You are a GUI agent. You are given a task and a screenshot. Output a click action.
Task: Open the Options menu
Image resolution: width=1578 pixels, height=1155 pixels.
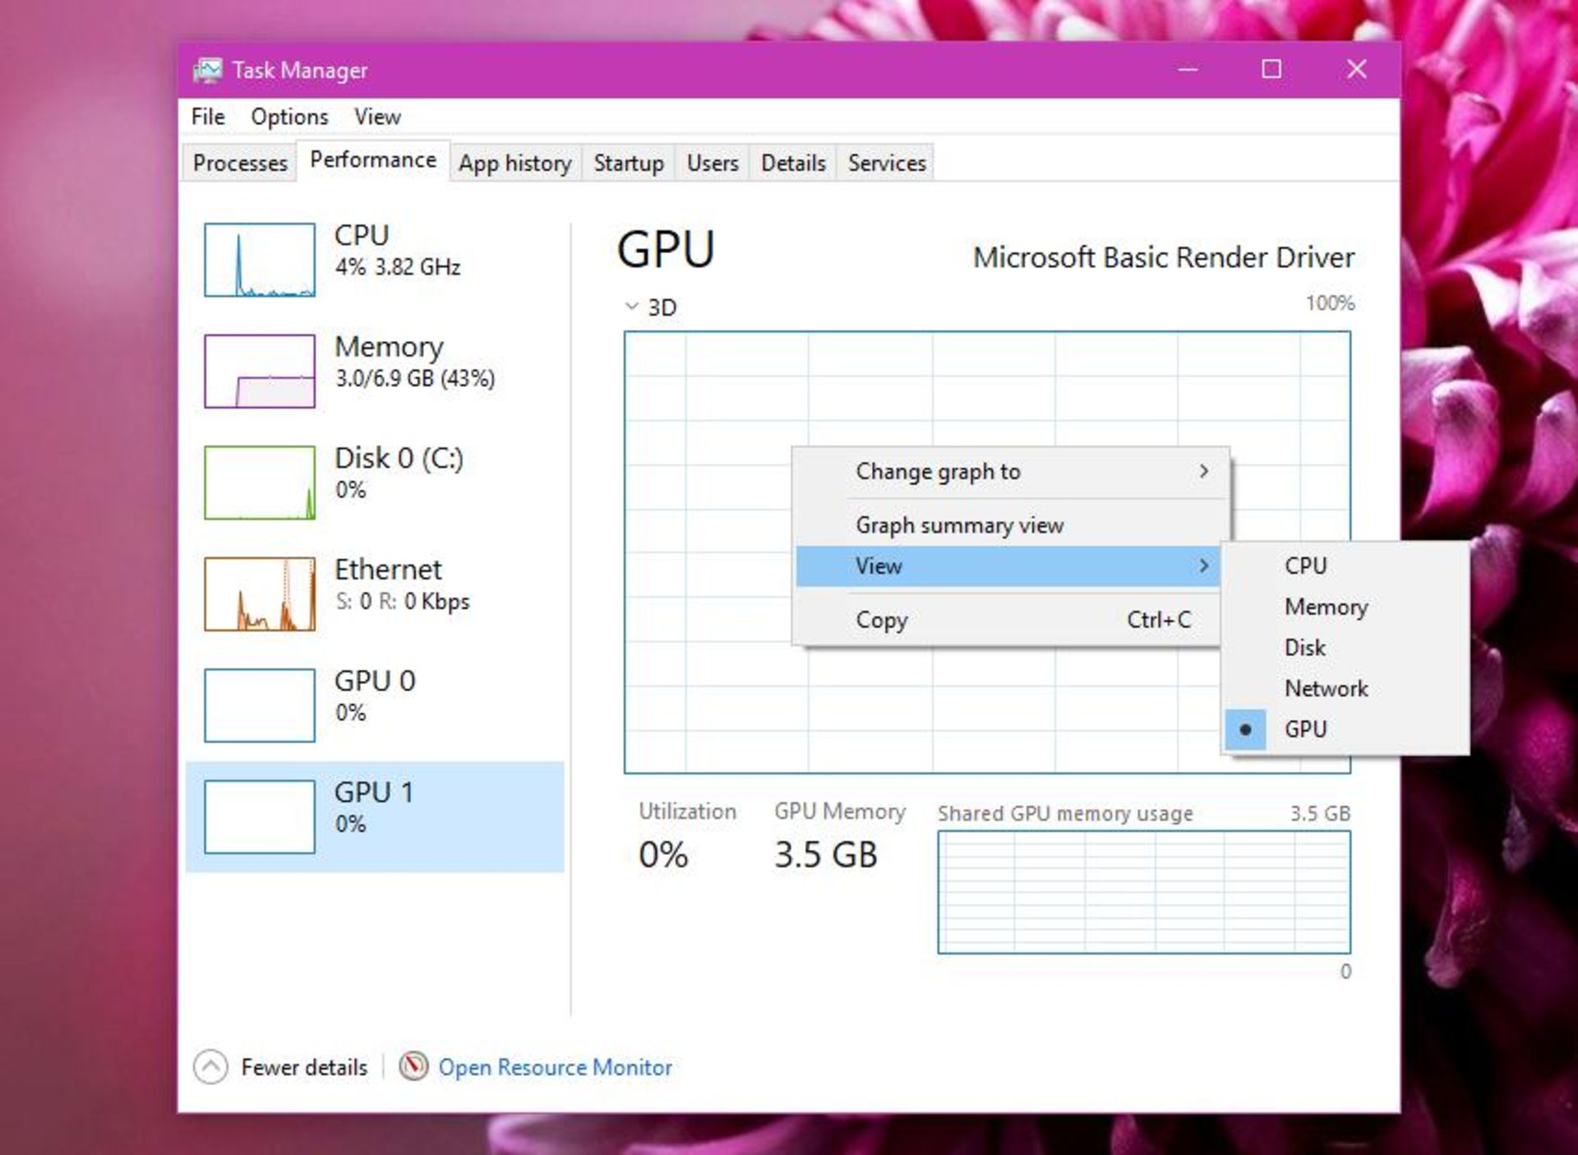pos(289,117)
